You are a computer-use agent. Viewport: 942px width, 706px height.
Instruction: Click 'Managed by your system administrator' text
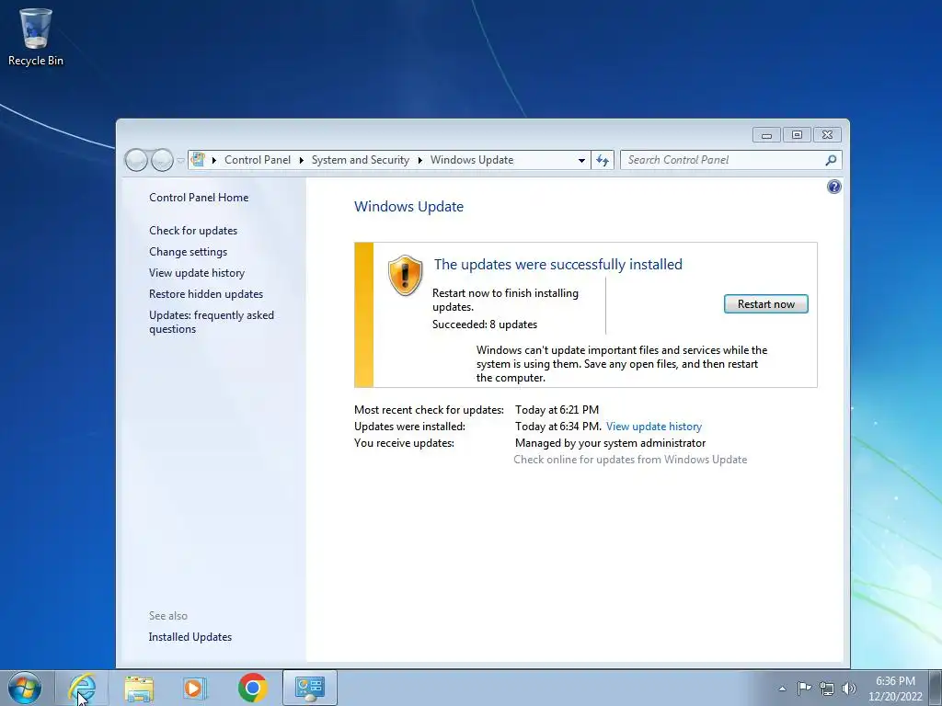pyautogui.click(x=611, y=443)
